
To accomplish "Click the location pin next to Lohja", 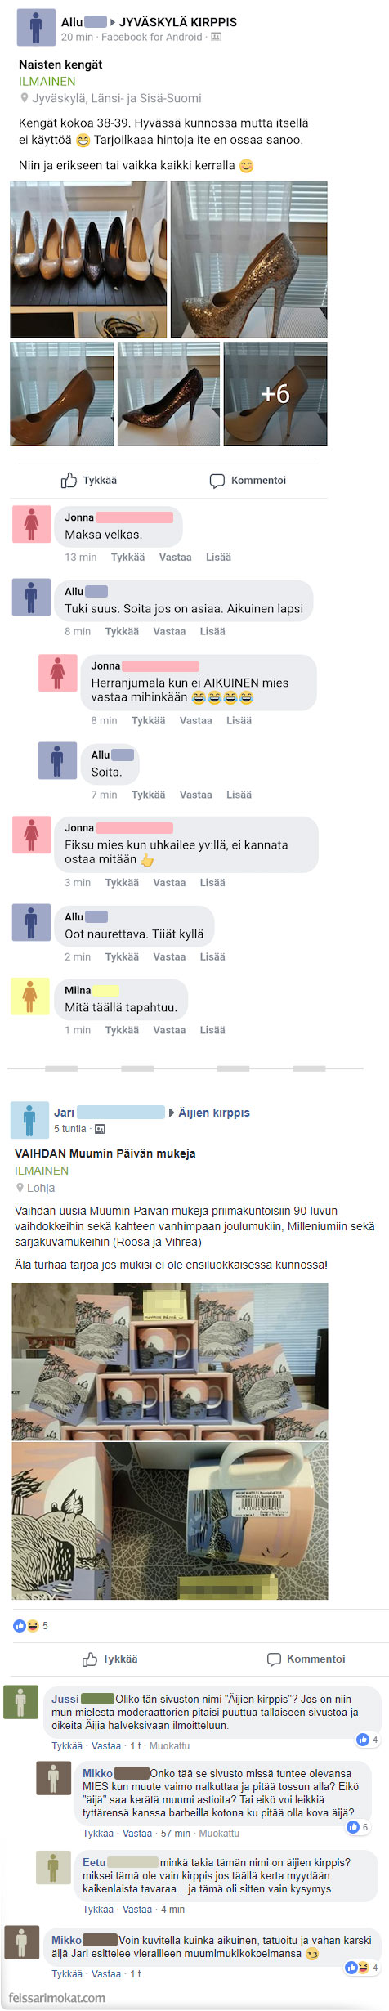I will [x=20, y=1188].
